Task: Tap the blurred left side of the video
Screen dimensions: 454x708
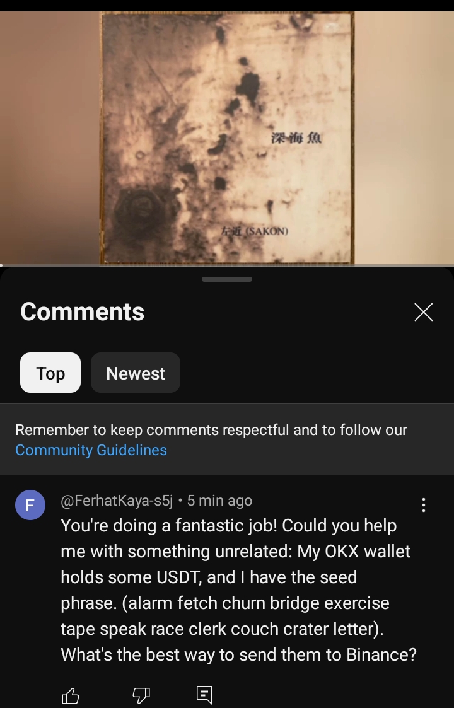Action: click(x=50, y=137)
